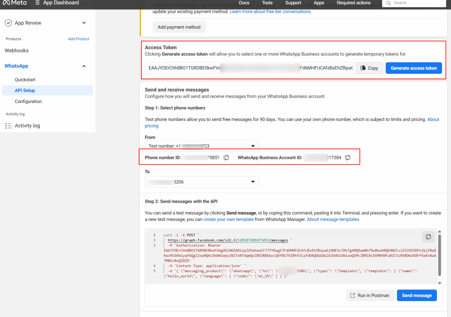Collapse the WhatsApp section in the sidebar

[x=84, y=66]
